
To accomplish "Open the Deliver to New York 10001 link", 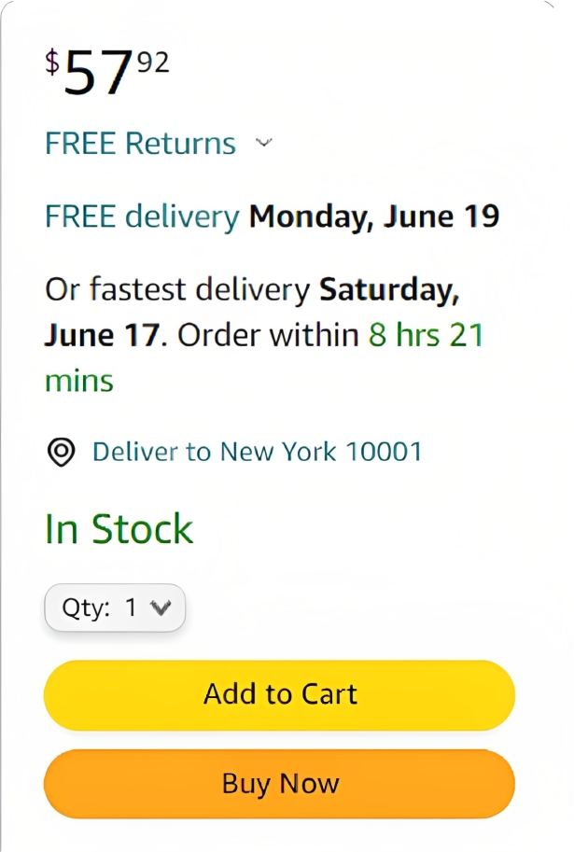I will (x=257, y=452).
